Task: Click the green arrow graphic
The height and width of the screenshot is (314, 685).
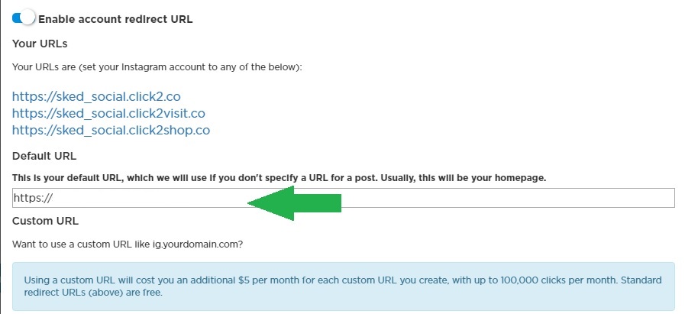Action: pyautogui.click(x=294, y=203)
